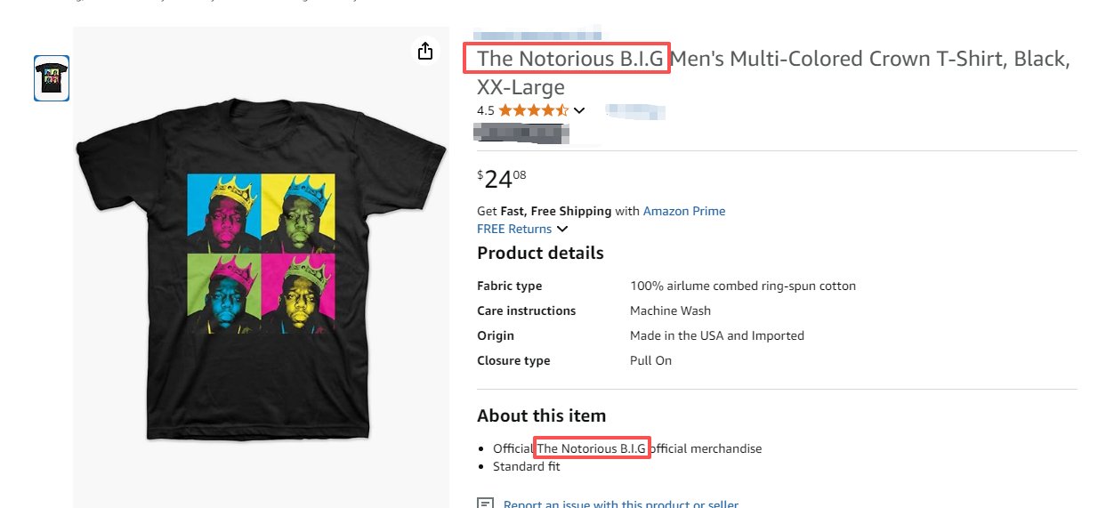Open the Amazon Prime link
The width and height of the screenshot is (1098, 508).
click(x=683, y=211)
